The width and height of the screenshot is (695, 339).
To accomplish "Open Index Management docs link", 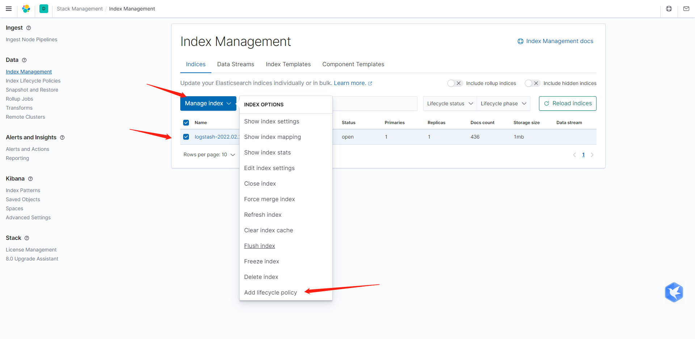I will (555, 41).
